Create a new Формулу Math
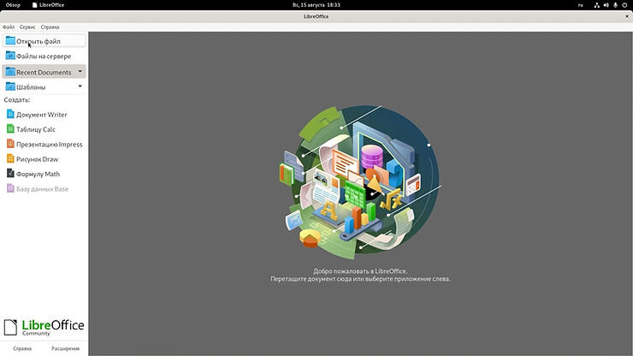 pos(44,174)
